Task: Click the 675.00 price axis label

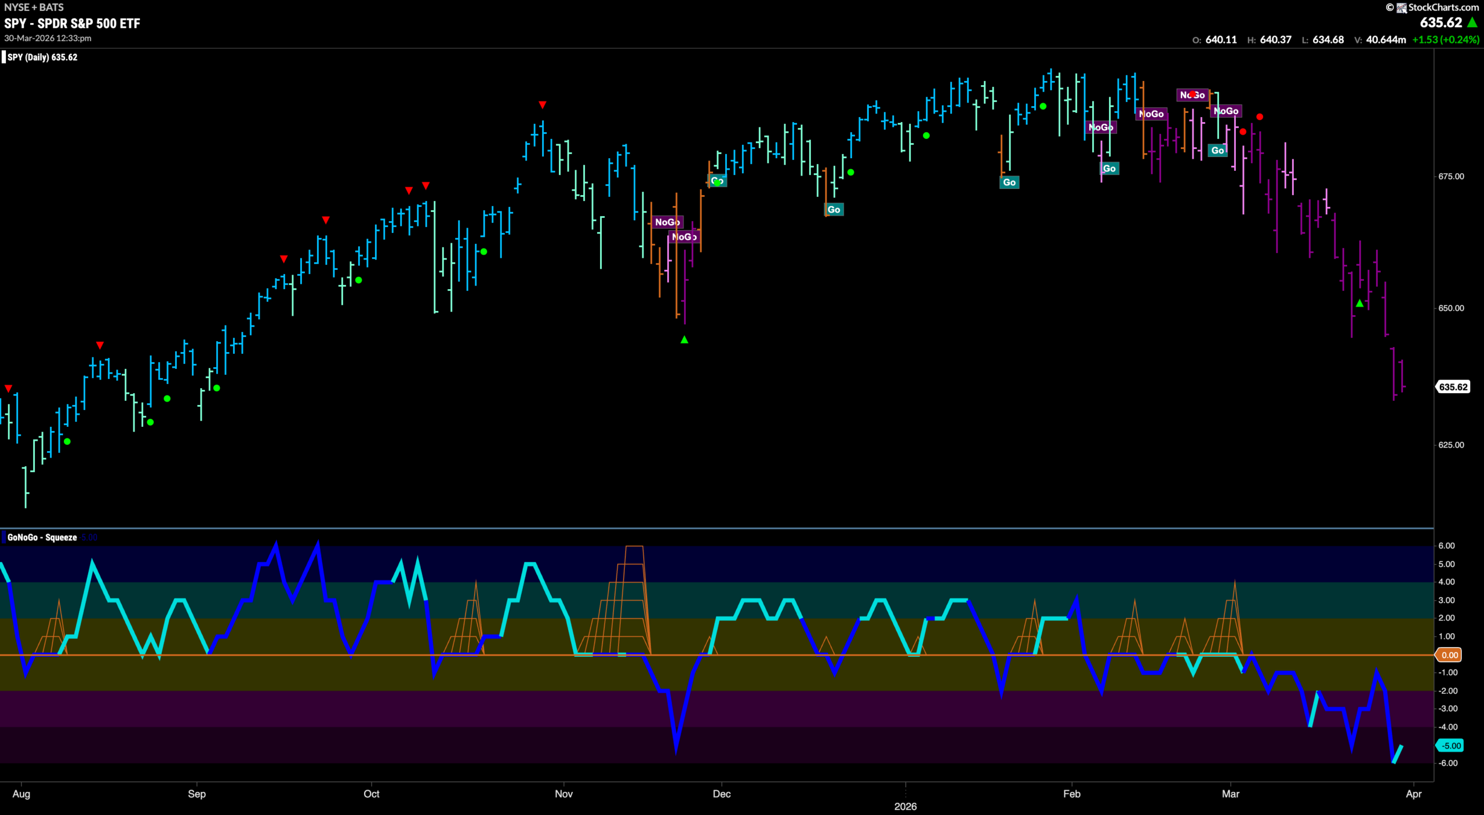Action: coord(1451,176)
